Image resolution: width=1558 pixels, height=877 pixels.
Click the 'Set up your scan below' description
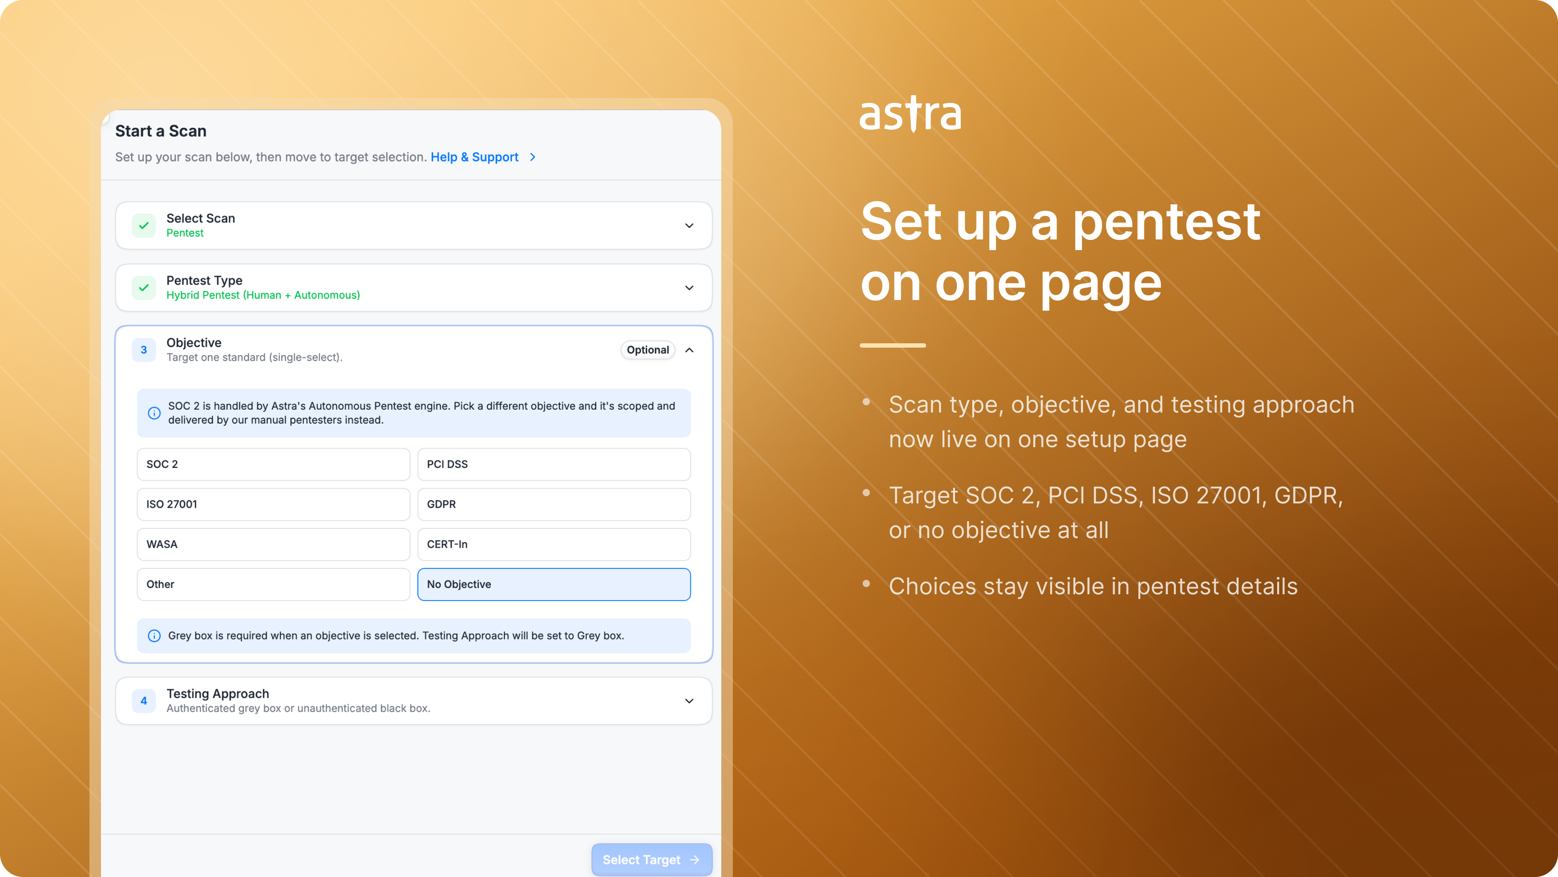click(x=271, y=157)
